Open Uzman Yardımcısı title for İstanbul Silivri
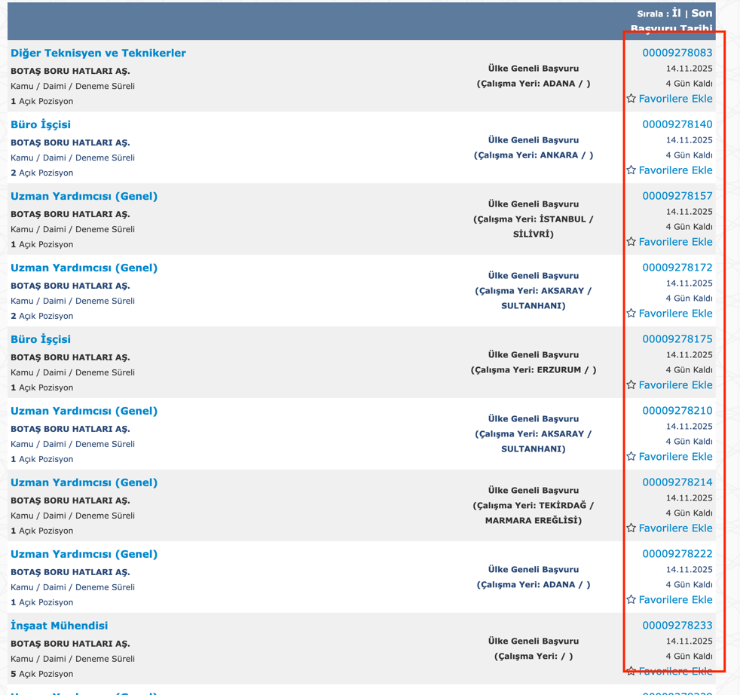 (x=84, y=196)
